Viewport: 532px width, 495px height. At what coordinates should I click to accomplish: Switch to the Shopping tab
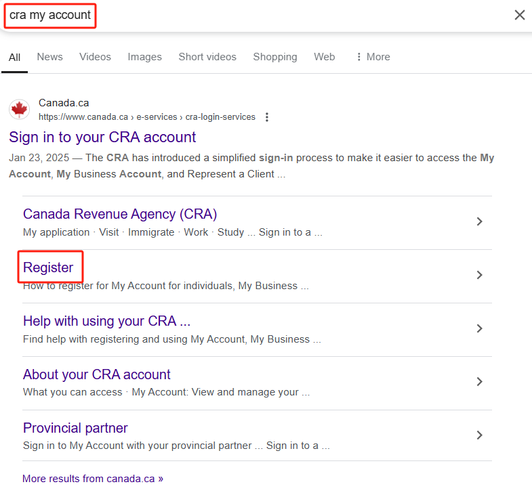coord(275,57)
